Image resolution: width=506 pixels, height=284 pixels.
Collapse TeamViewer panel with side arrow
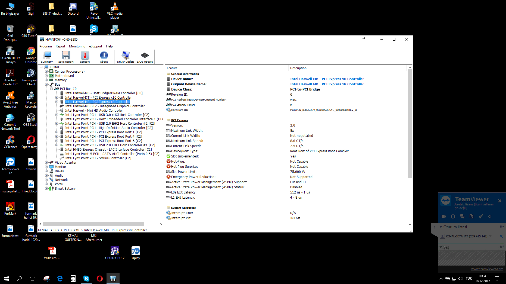point(434,227)
